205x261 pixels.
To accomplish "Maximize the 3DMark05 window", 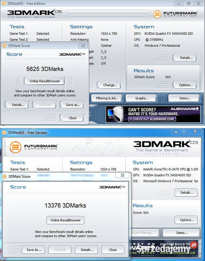I will point(189,3).
